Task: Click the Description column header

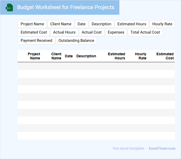Action: tap(86, 56)
